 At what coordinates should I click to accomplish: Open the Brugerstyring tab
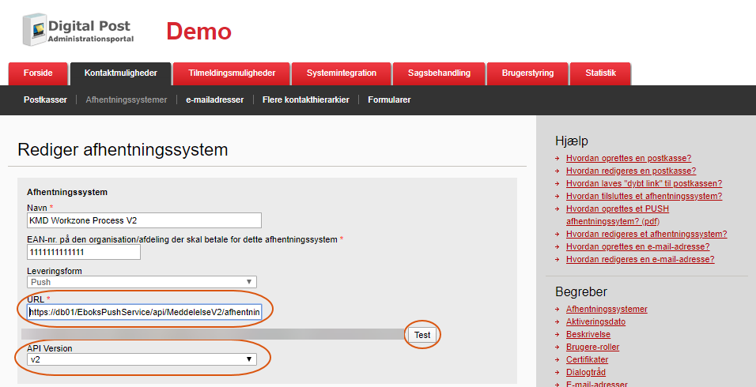pos(527,73)
